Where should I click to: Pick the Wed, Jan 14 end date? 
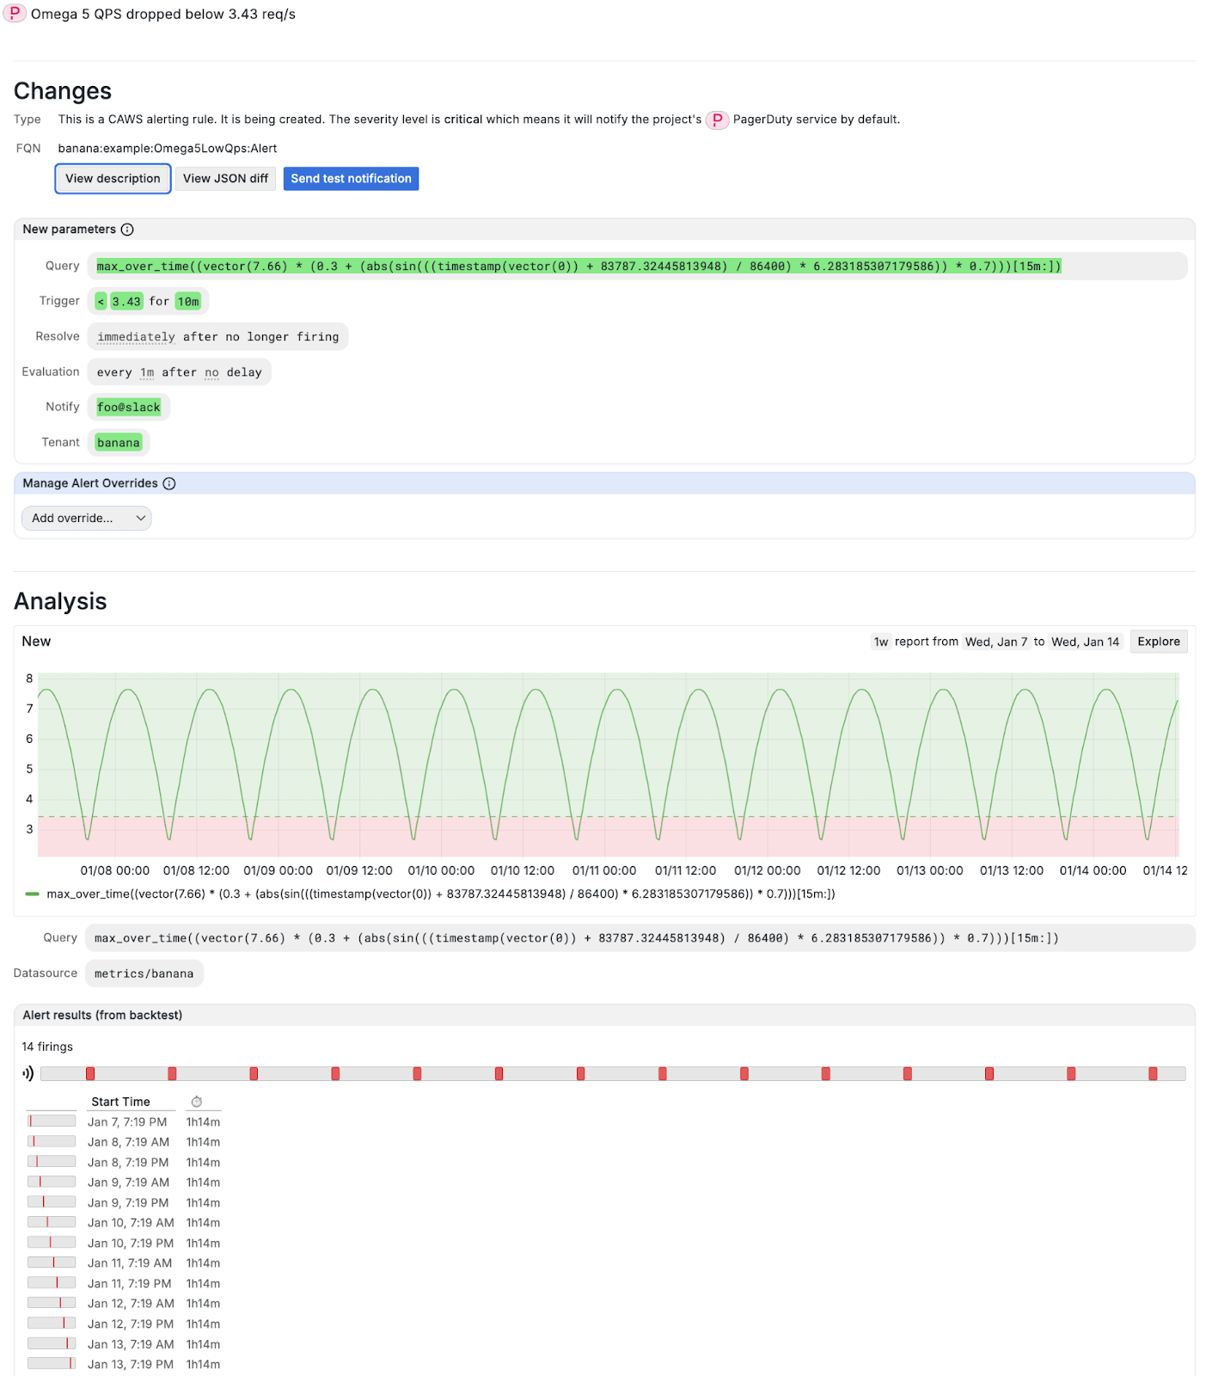click(1085, 642)
